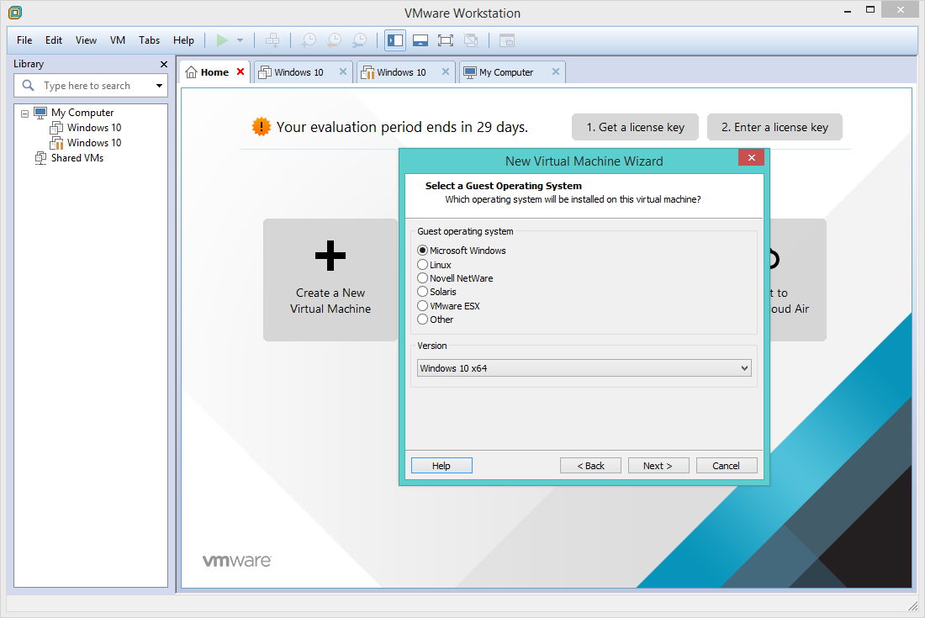This screenshot has width=925, height=618.
Task: Close the New Virtual Machine Wizard dialog
Action: tap(751, 157)
